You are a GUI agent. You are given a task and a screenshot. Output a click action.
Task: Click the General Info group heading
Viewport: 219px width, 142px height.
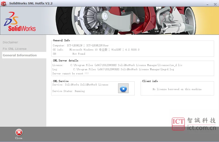(x=61, y=40)
